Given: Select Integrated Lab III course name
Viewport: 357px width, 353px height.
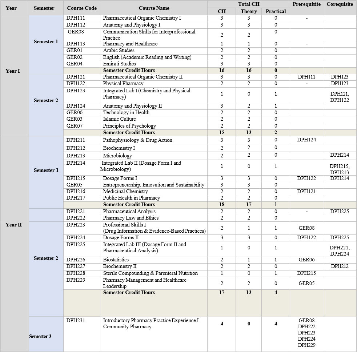Looking at the screenshot, I should (x=145, y=248).
